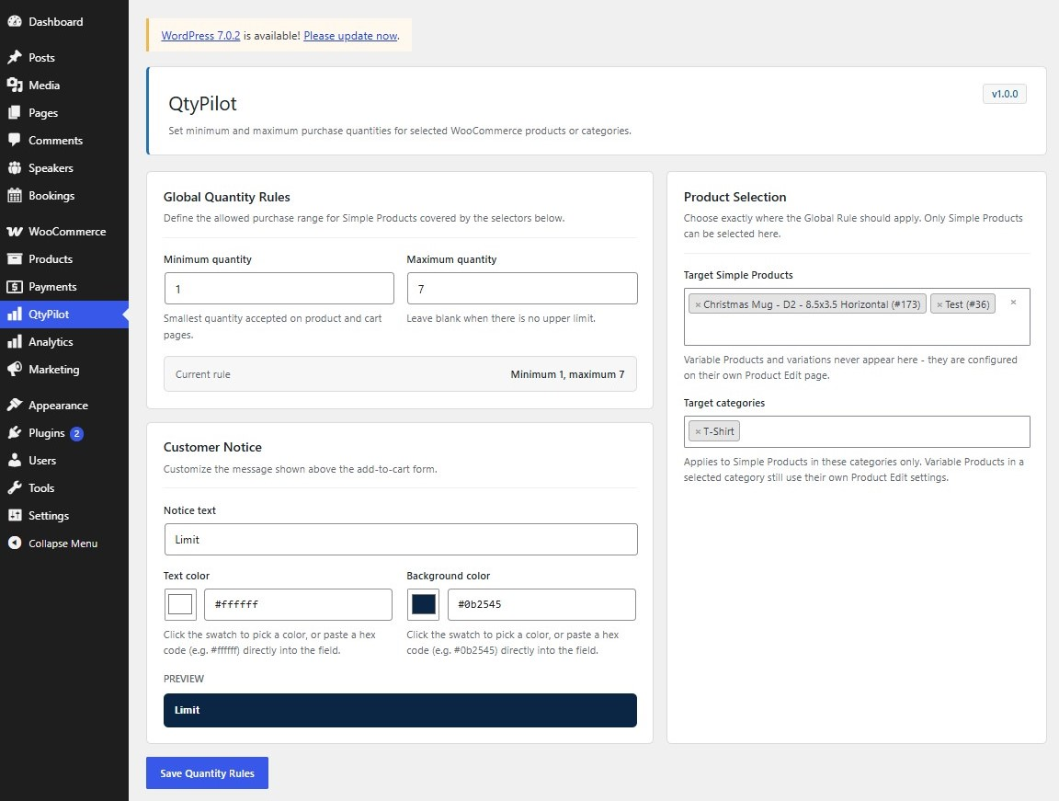Click the Current rule summary row
The image size is (1059, 801).
tap(400, 374)
